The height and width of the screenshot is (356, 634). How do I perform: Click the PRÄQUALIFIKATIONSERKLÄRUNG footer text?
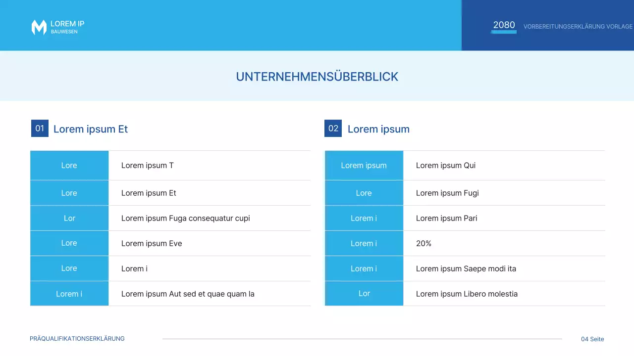[77, 339]
